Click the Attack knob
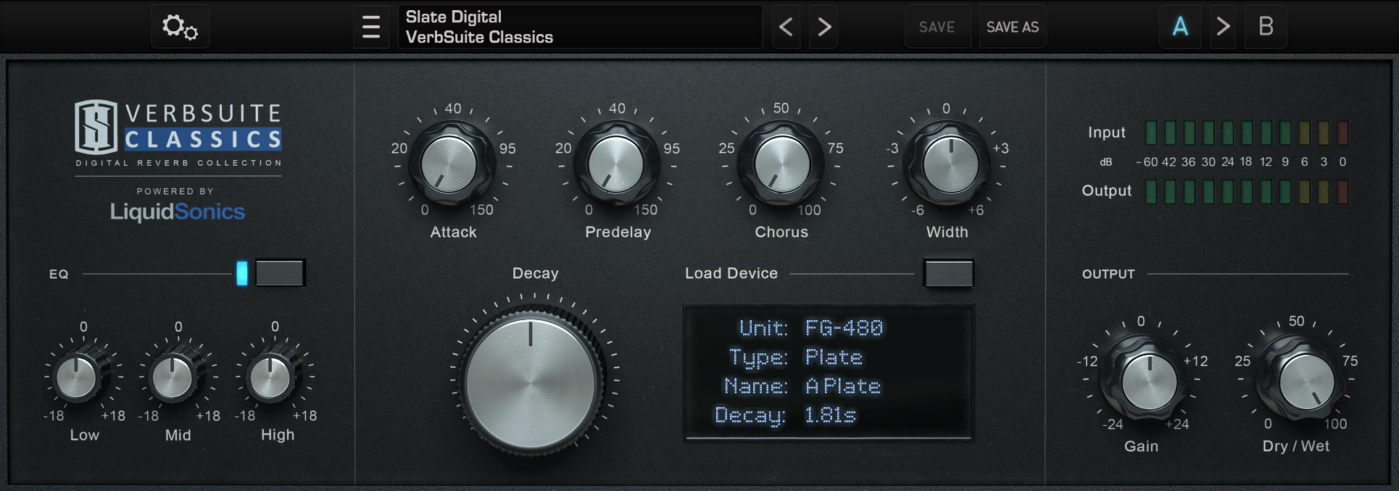Screen dimensions: 1399x491 tap(449, 163)
